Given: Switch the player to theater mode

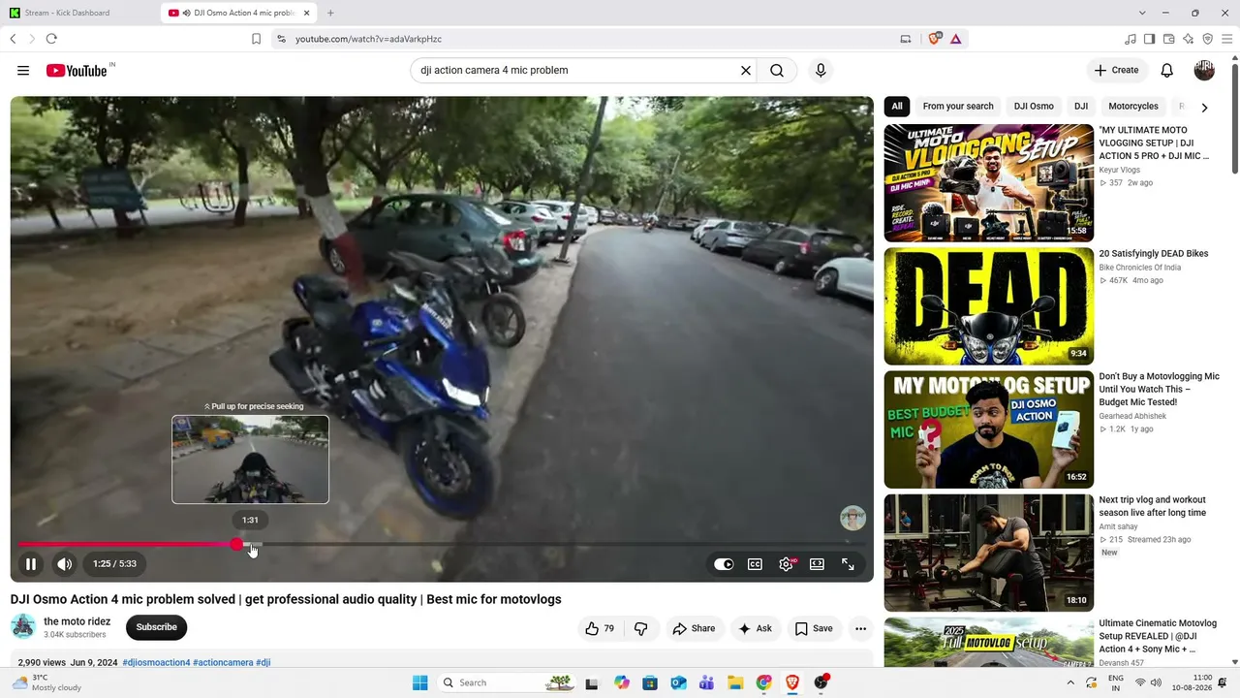Looking at the screenshot, I should [x=817, y=564].
